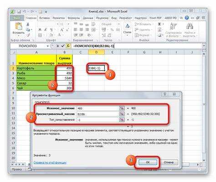The width and height of the screenshot is (216, 182).
Task: Switch to the Данные tab
Action: pos(88,18)
